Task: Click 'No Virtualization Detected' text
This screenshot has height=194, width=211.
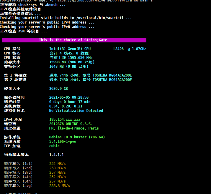Action: point(76,111)
